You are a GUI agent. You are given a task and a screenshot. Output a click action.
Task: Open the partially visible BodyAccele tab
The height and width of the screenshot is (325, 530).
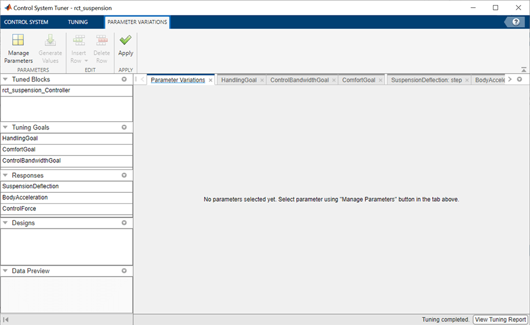point(490,80)
